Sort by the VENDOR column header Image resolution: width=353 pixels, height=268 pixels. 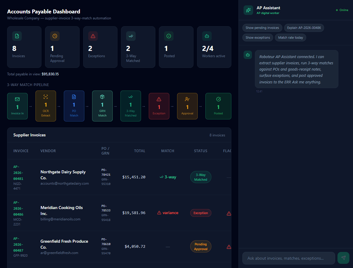point(48,151)
